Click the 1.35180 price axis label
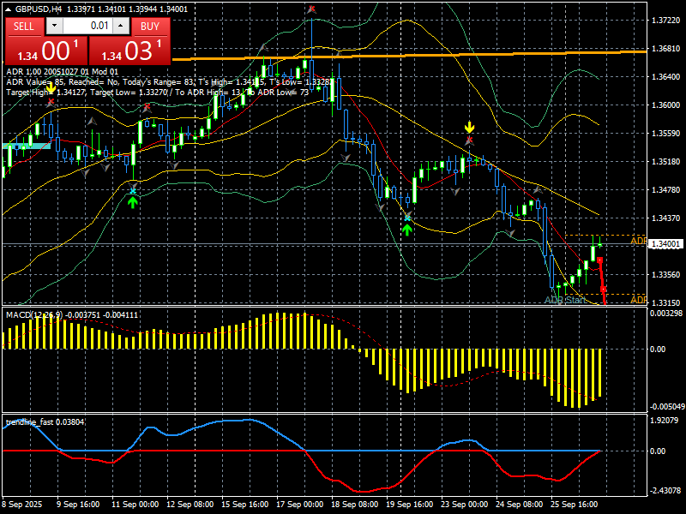686x514 pixels. [x=666, y=162]
